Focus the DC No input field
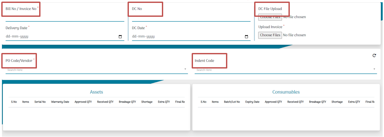Screen dimensions: 384x137 click(191, 17)
